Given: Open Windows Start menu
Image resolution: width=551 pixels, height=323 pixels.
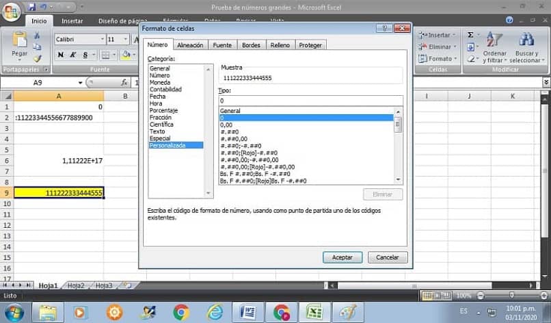Looking at the screenshot, I should pyautogui.click(x=13, y=313).
